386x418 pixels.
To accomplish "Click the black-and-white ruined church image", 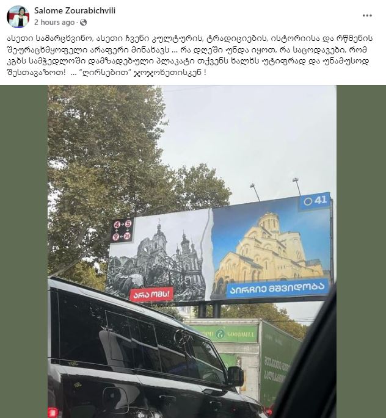I will click(x=158, y=258).
